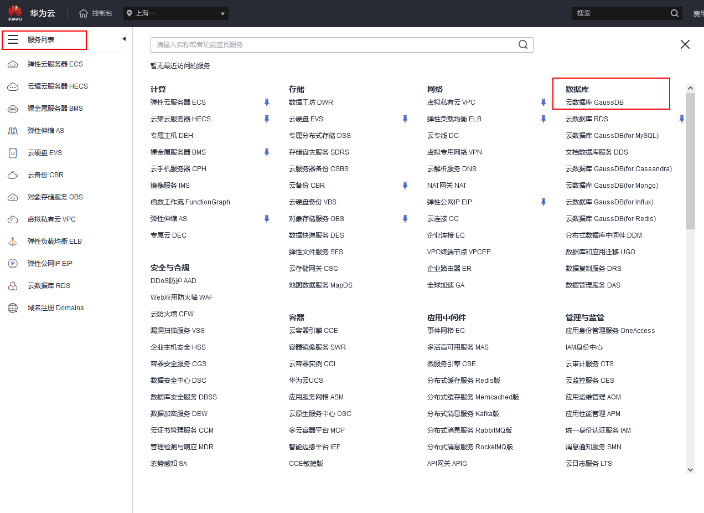Select 云耀云服务器 HECS in sidebar
Screen dimensions: 704x513
[x=58, y=86]
